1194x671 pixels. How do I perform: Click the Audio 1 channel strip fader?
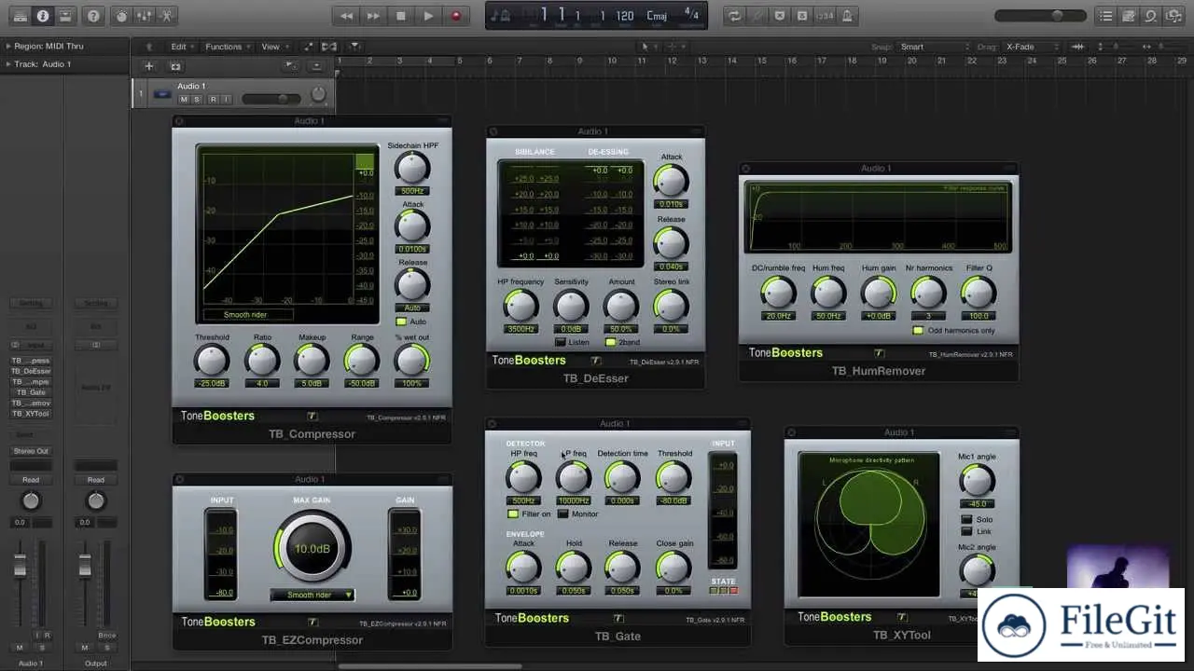(x=20, y=565)
